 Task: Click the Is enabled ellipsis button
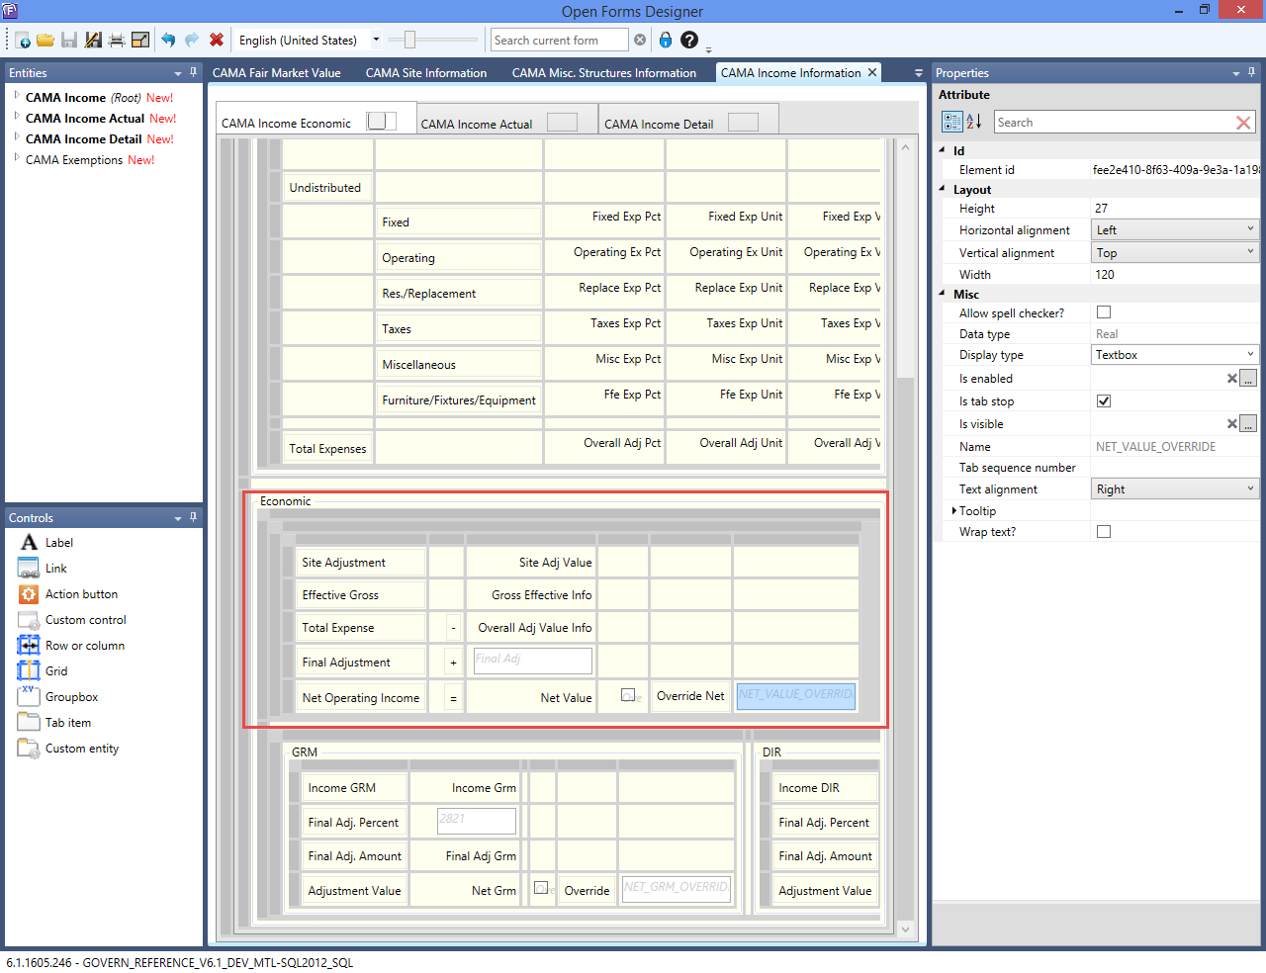tap(1248, 379)
